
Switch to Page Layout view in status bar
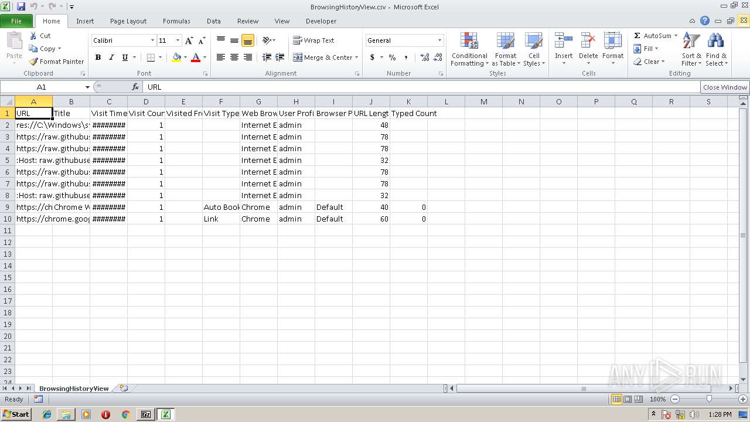point(628,399)
